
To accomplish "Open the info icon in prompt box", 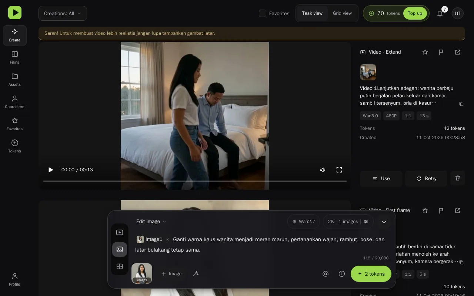I will coord(342,274).
